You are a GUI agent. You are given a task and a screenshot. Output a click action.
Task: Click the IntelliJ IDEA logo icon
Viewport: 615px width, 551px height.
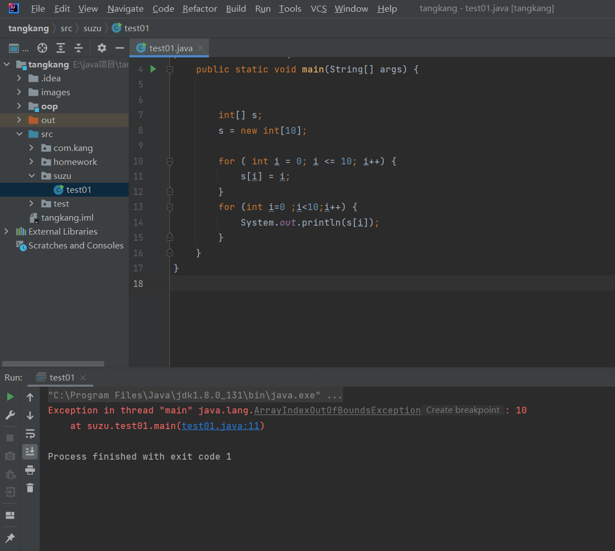[14, 8]
